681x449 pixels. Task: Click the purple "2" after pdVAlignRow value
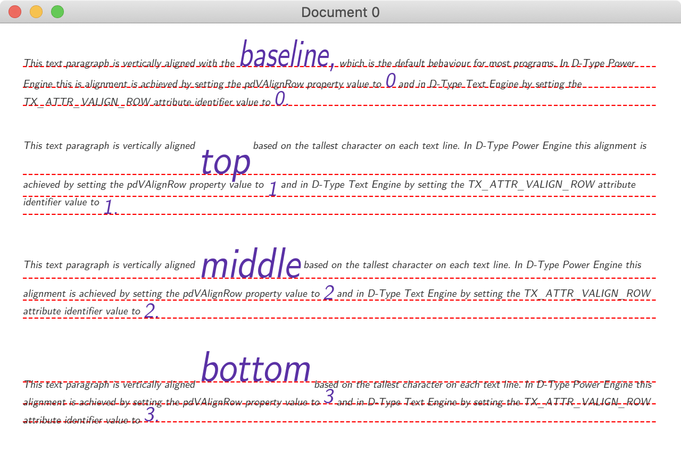[329, 293]
